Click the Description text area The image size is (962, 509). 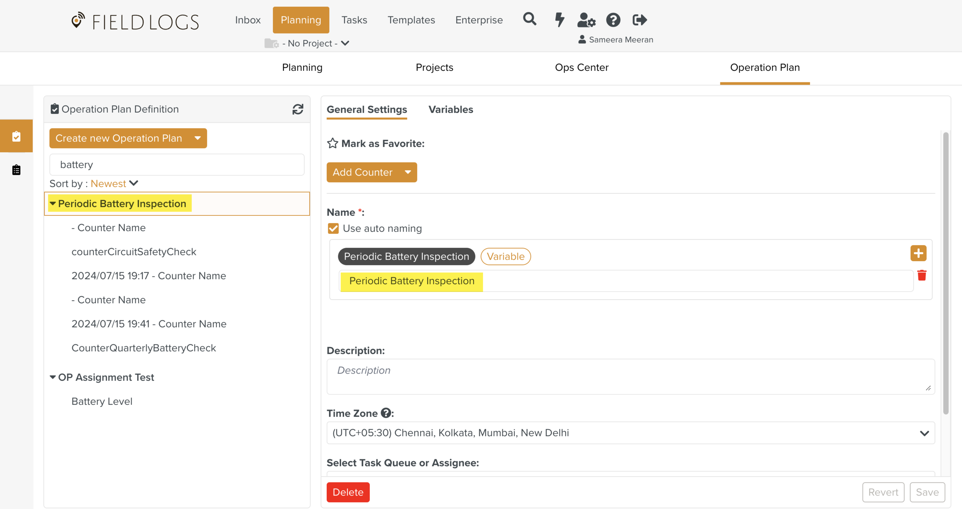coord(630,376)
